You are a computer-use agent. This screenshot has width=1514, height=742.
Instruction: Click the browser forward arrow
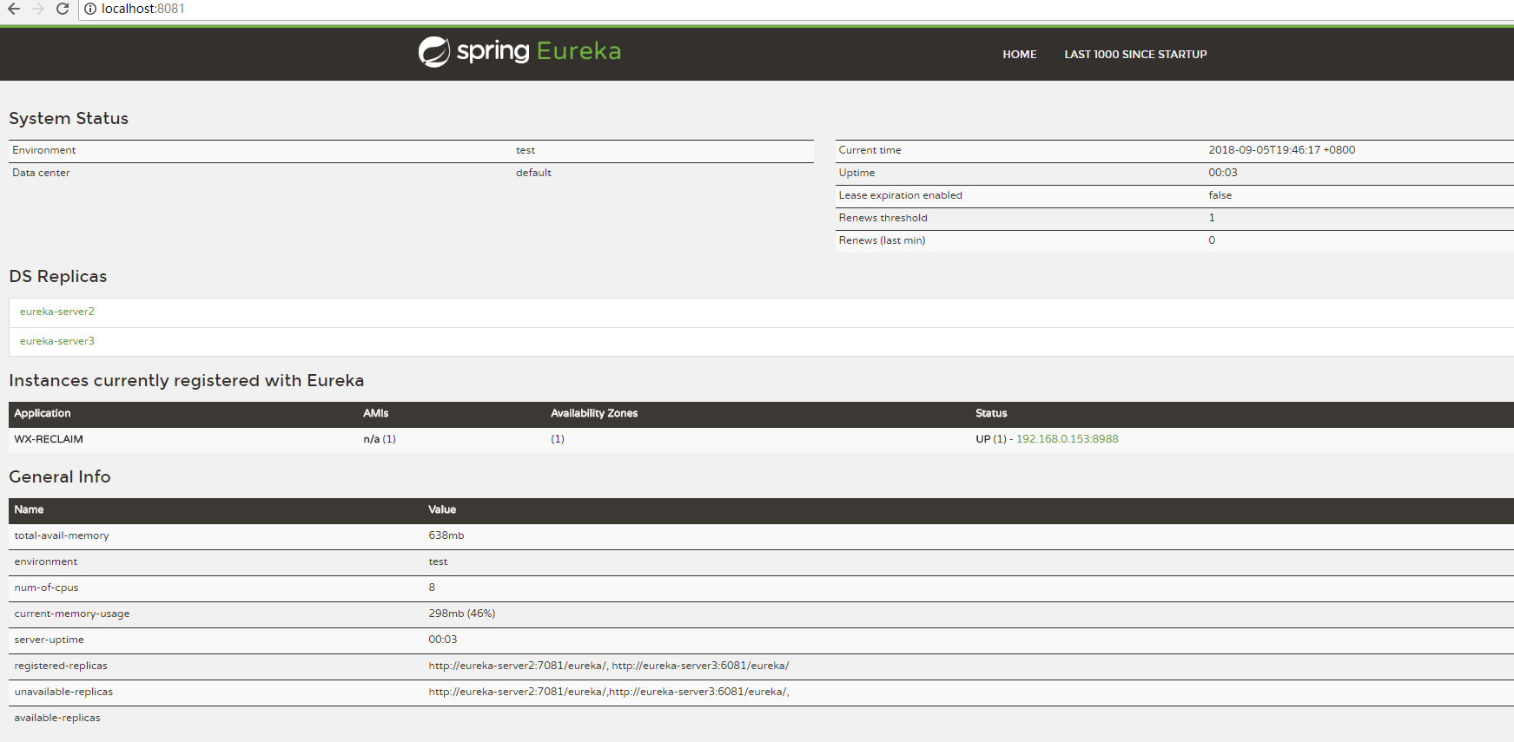(x=37, y=9)
